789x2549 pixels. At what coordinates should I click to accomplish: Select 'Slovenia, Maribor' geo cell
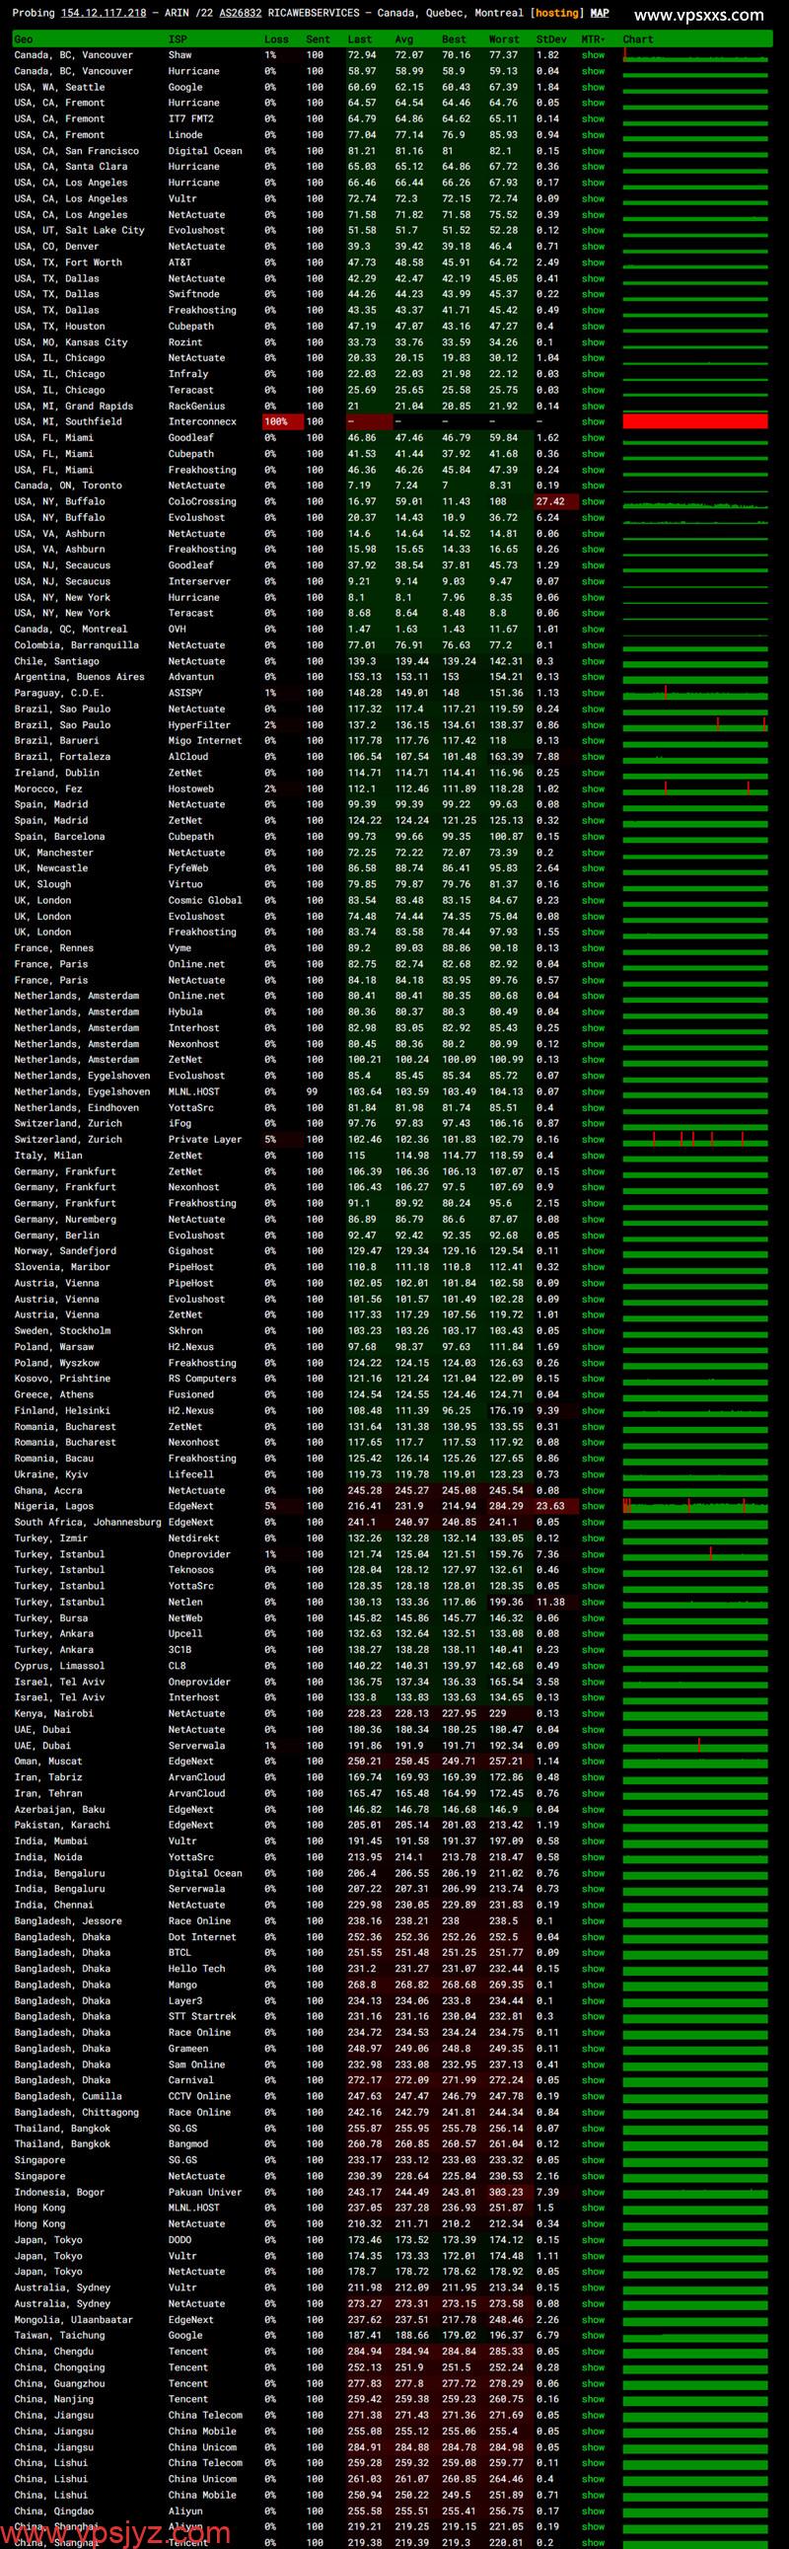[65, 1266]
